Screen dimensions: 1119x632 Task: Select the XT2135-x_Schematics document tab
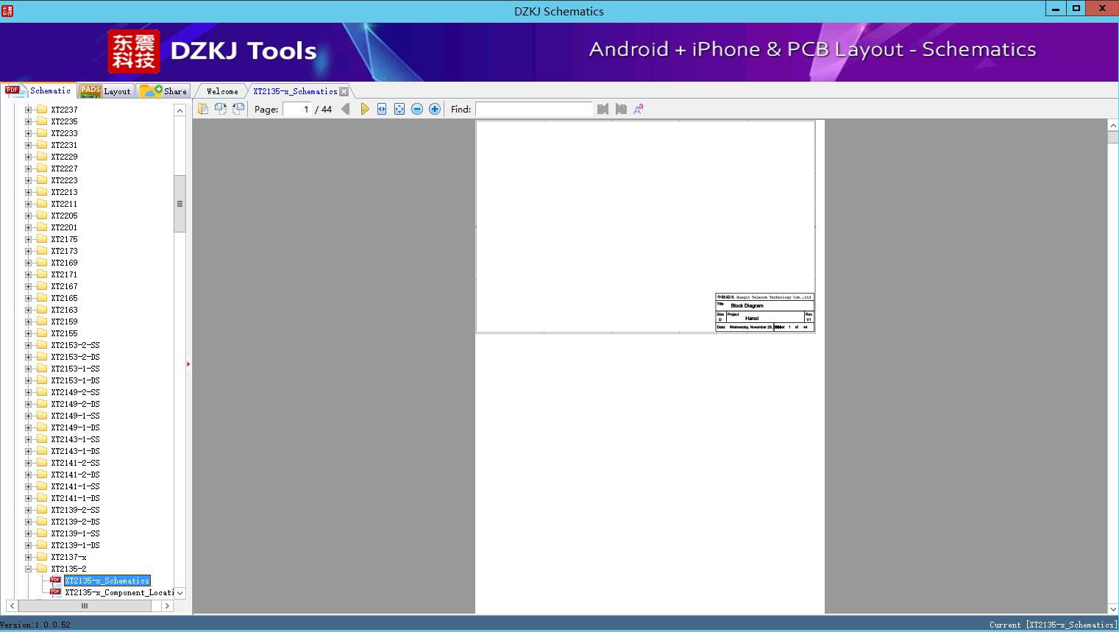click(295, 91)
